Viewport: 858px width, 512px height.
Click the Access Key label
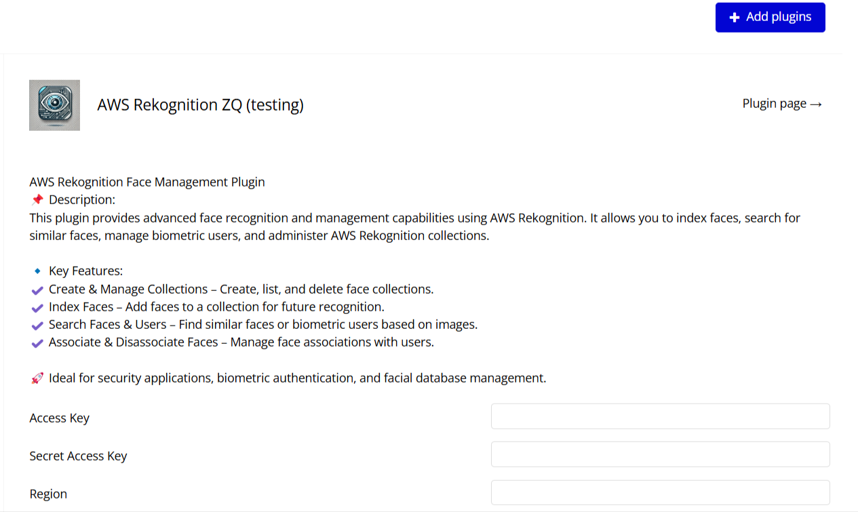click(60, 418)
